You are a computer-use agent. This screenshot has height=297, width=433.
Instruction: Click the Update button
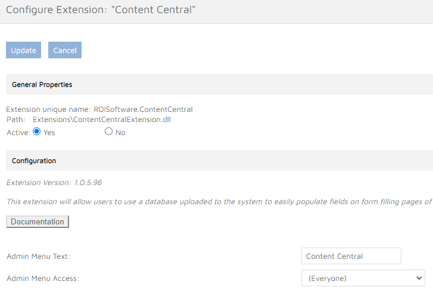(x=23, y=50)
